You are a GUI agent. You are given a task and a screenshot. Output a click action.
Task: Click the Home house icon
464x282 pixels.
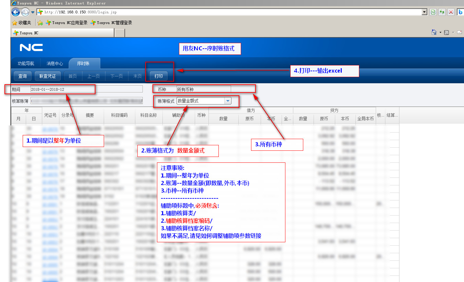pyautogui.click(x=434, y=32)
